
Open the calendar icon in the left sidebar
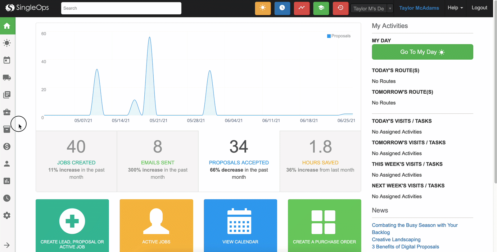click(7, 60)
